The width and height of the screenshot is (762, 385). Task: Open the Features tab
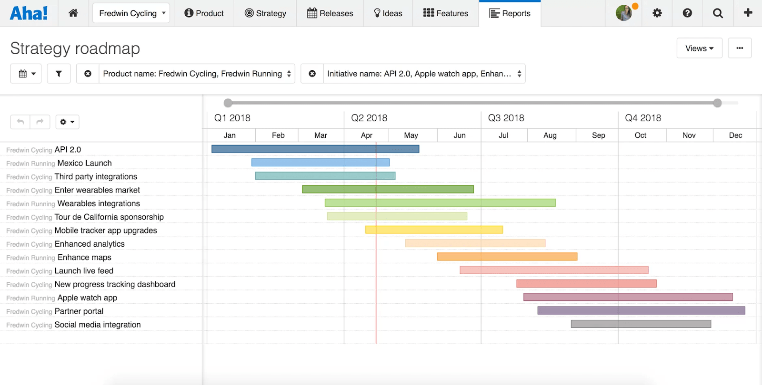point(445,13)
